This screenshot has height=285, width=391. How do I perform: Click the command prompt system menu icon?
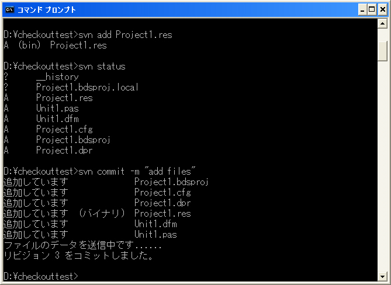pyautogui.click(x=10, y=10)
